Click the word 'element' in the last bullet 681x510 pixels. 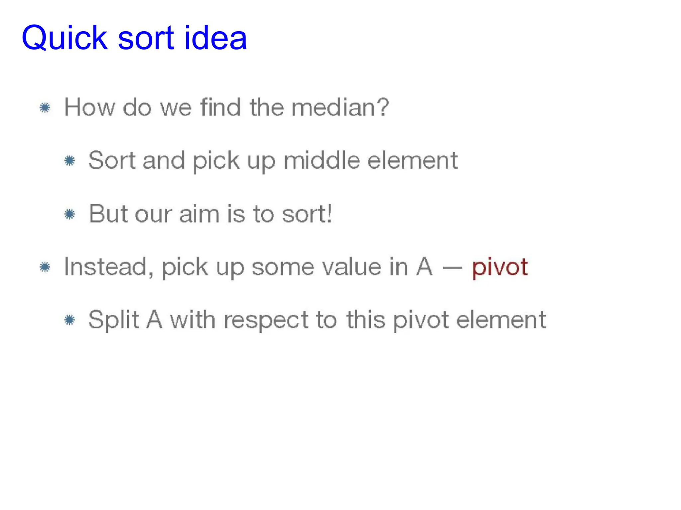click(x=501, y=320)
